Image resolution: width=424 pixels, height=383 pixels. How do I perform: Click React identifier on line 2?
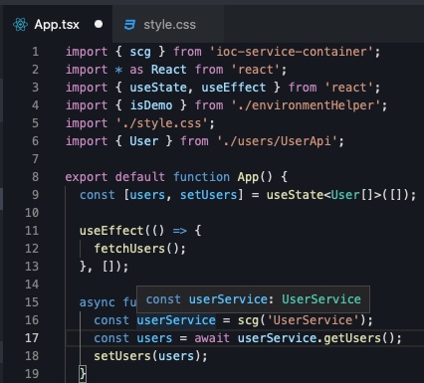click(x=169, y=70)
